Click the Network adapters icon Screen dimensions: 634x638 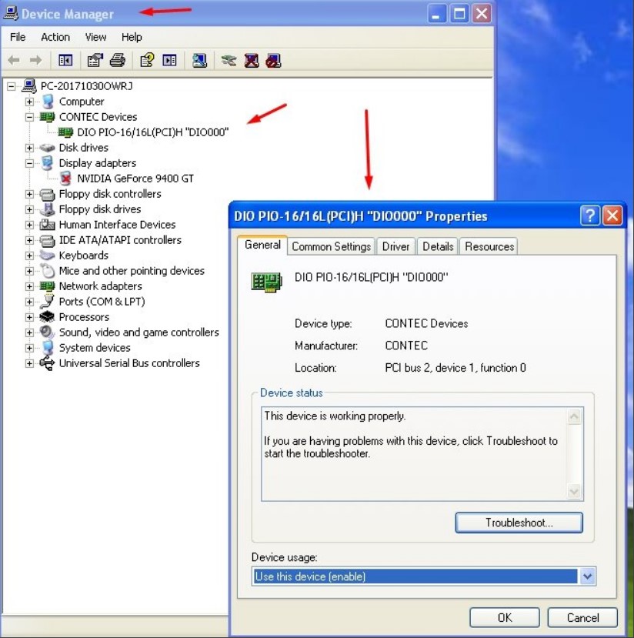click(47, 286)
